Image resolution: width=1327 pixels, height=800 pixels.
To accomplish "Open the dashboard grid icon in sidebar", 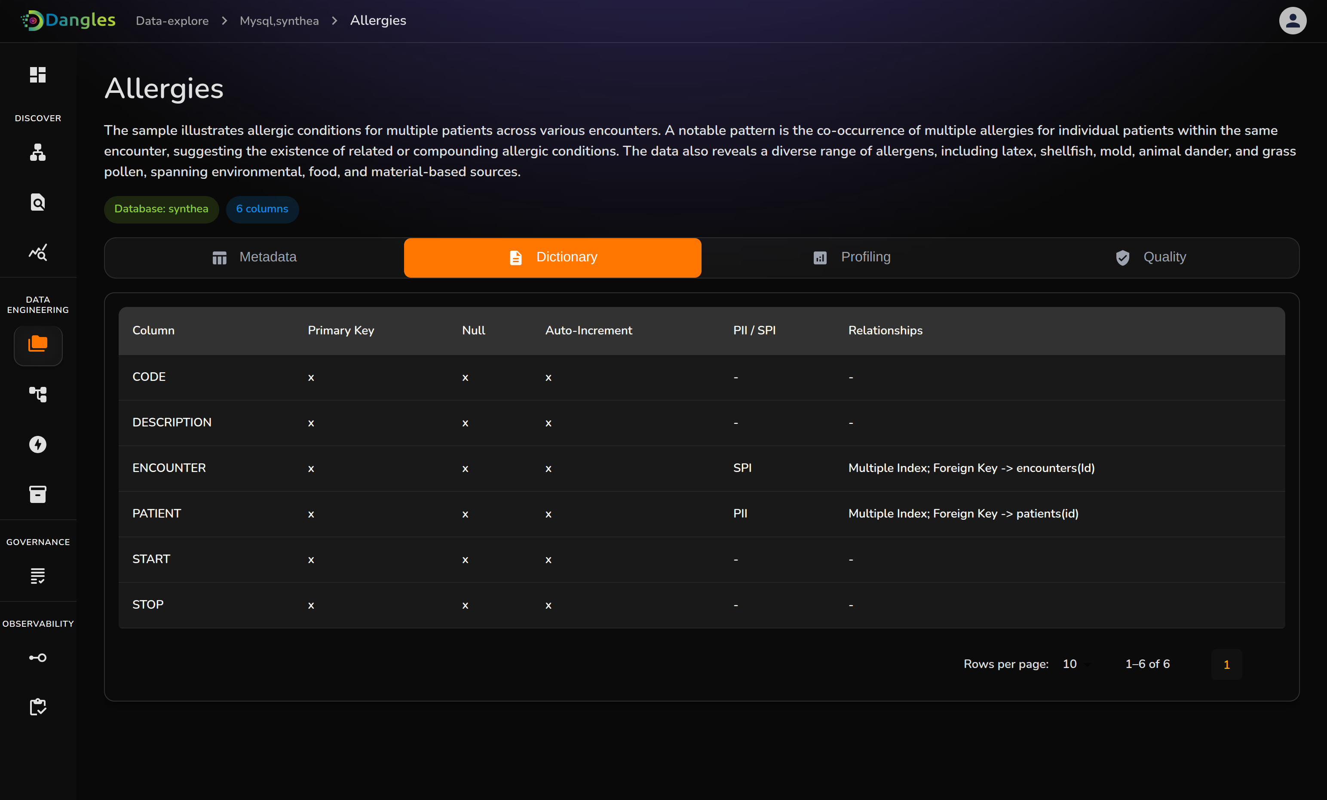I will pyautogui.click(x=38, y=74).
